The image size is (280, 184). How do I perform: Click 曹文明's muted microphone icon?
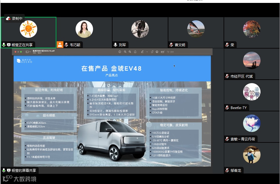click(x=171, y=45)
